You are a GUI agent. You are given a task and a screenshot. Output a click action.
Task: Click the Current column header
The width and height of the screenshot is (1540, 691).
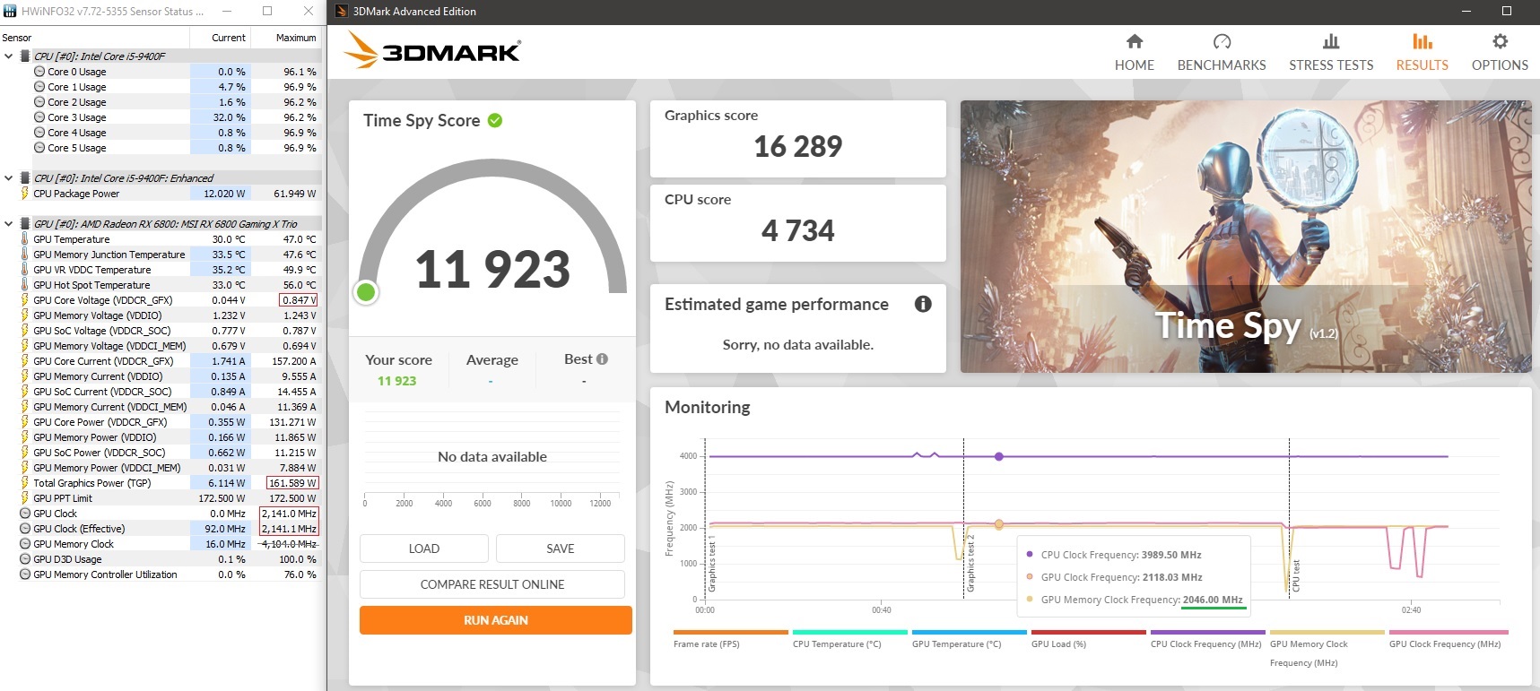[x=220, y=38]
